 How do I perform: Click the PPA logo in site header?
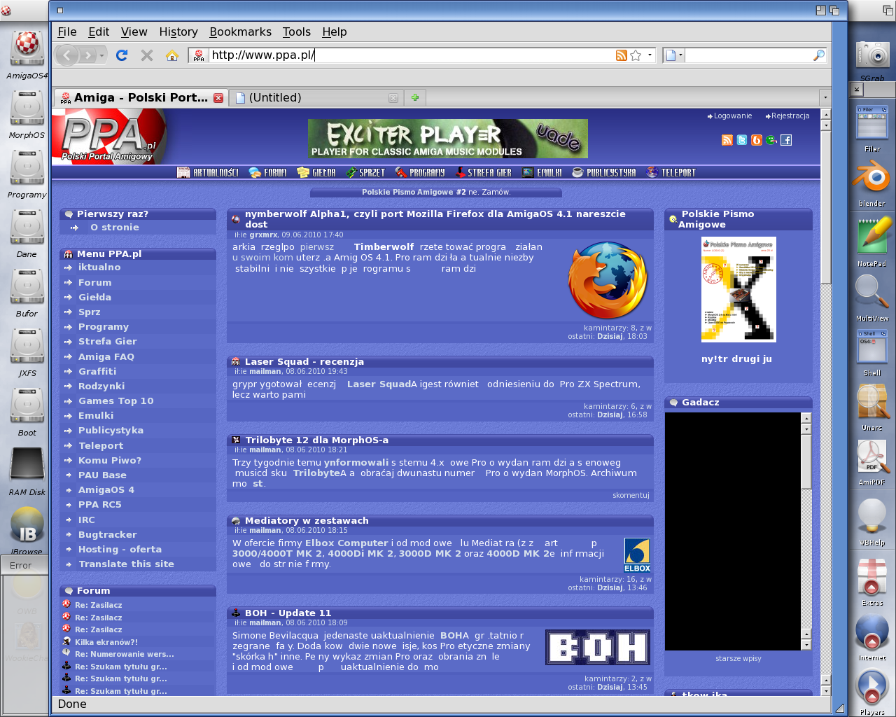pyautogui.click(x=109, y=137)
